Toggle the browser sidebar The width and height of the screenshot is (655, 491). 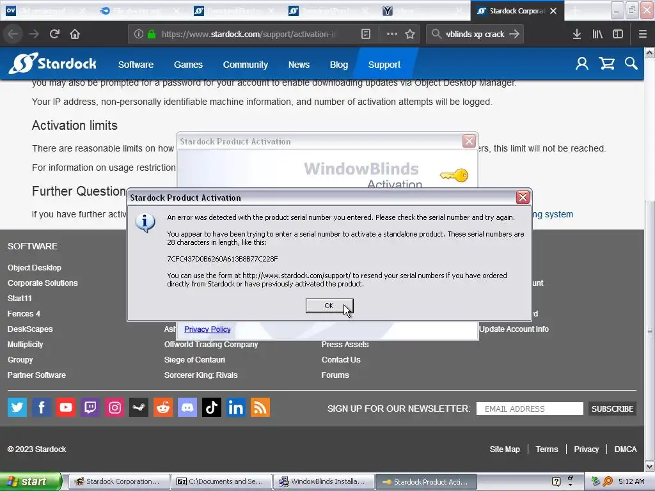point(618,34)
